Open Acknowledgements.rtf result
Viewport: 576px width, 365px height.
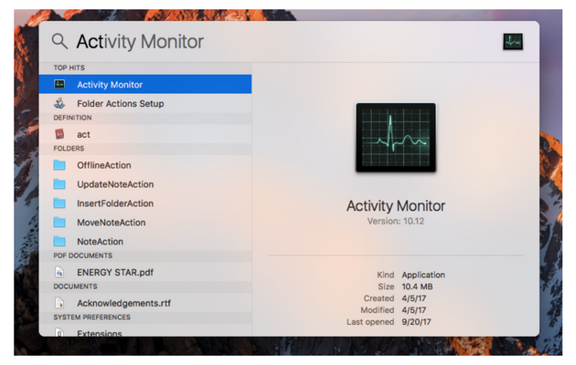point(145,303)
